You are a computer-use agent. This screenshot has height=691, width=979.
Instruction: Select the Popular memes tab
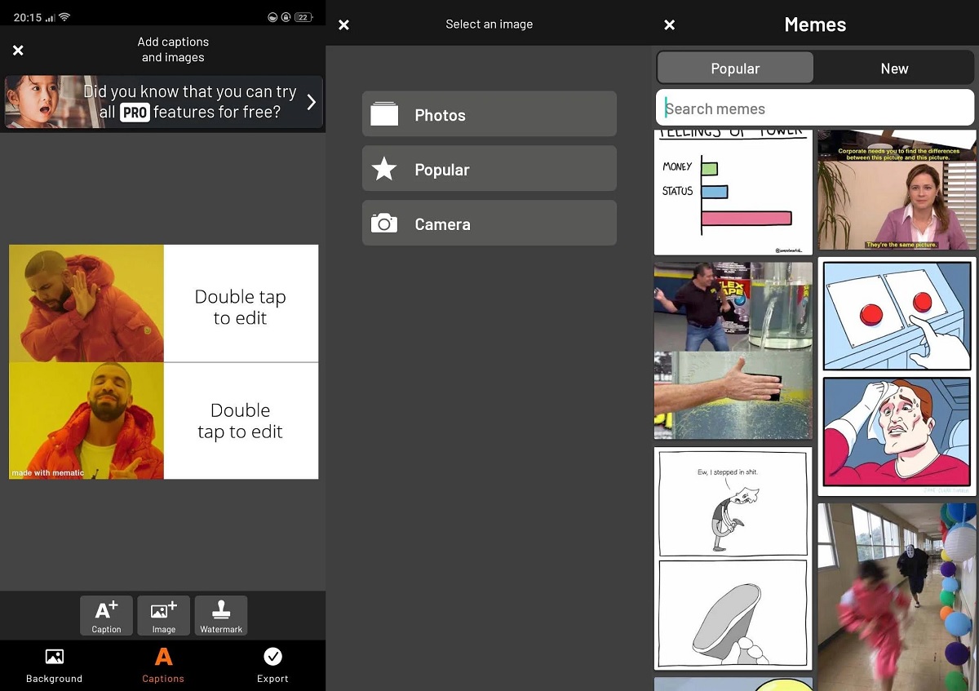(735, 68)
